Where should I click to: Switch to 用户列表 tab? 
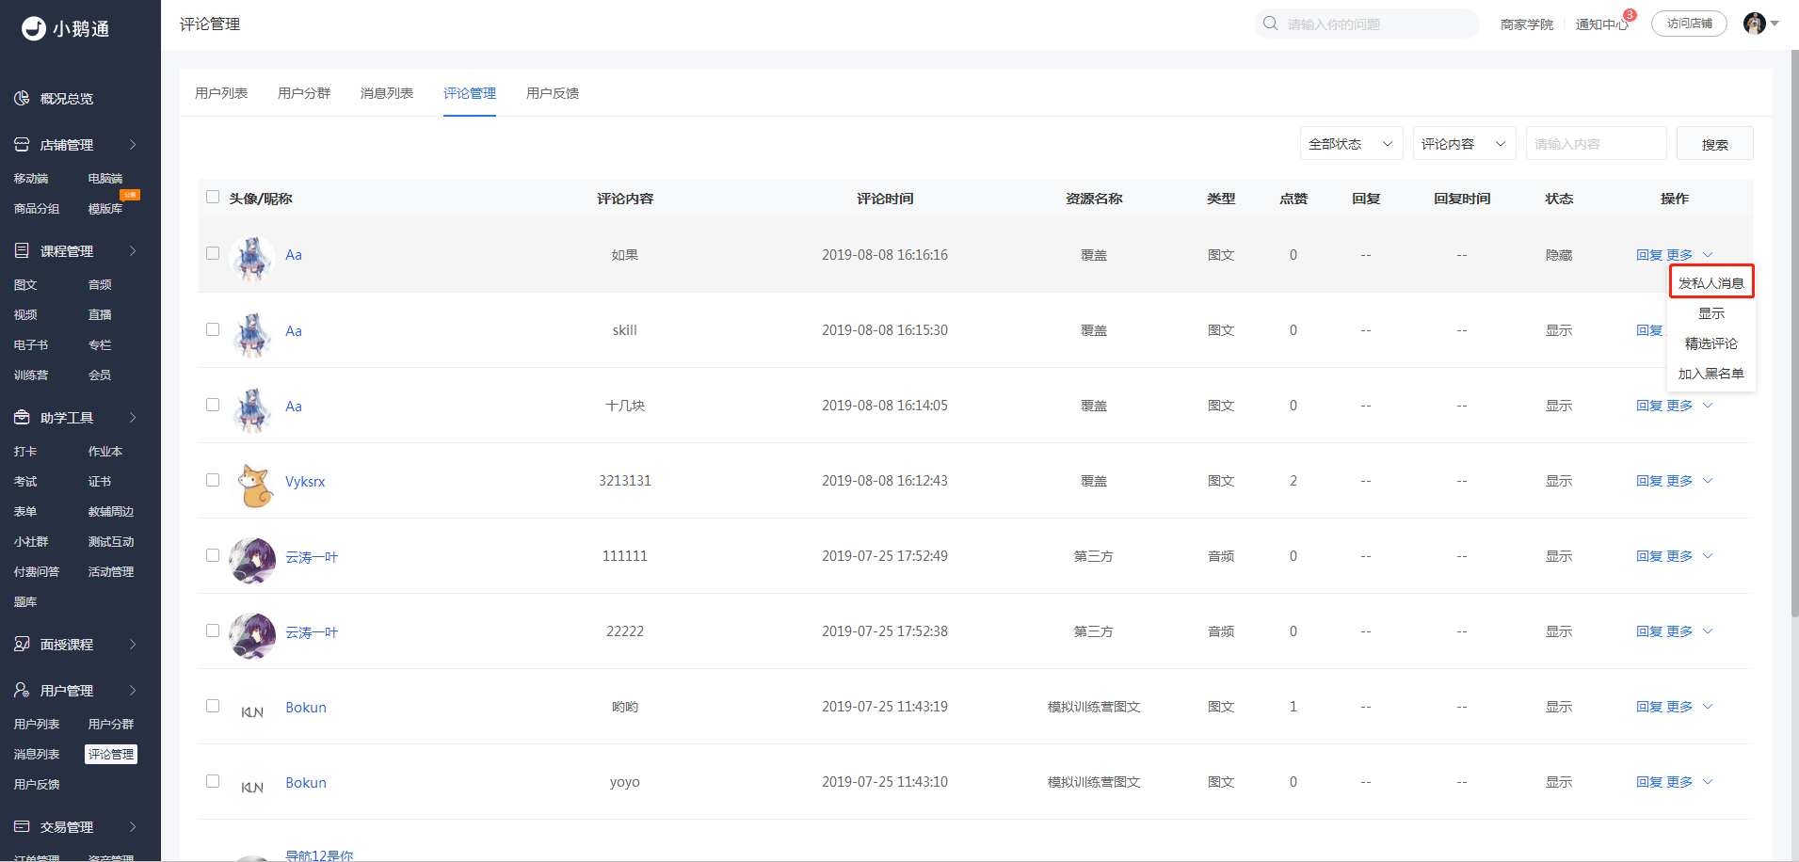point(221,93)
